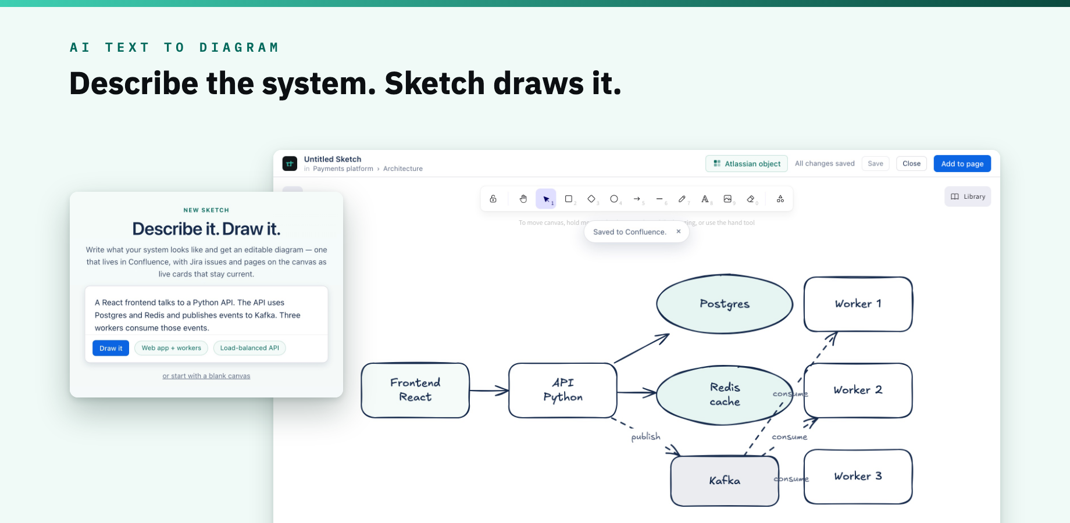The image size is (1070, 523).
Task: Click the Draw it button
Action: 110,348
